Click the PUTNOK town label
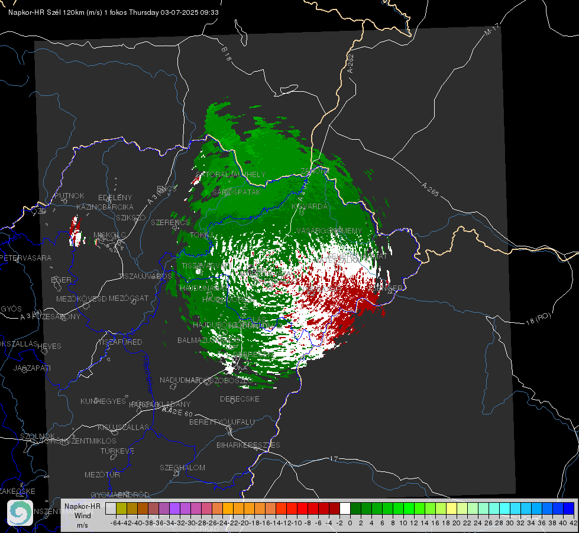Screen dimensions: 579x533 pos(69,195)
